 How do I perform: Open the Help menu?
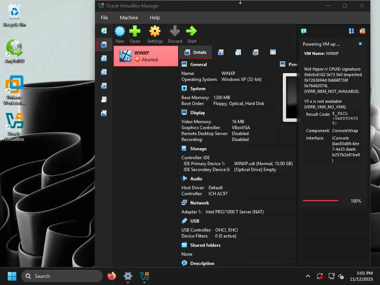(155, 18)
